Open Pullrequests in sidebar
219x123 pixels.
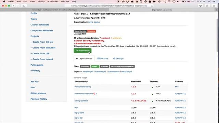point(37,65)
